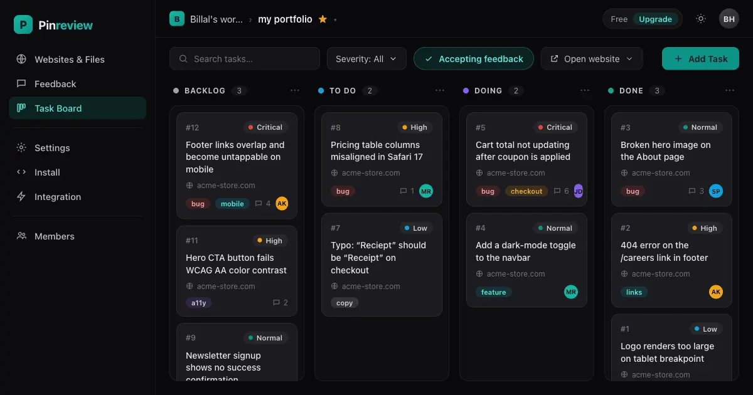The image size is (753, 395).
Task: Click the MR avatar on task #8
Action: [x=426, y=191]
